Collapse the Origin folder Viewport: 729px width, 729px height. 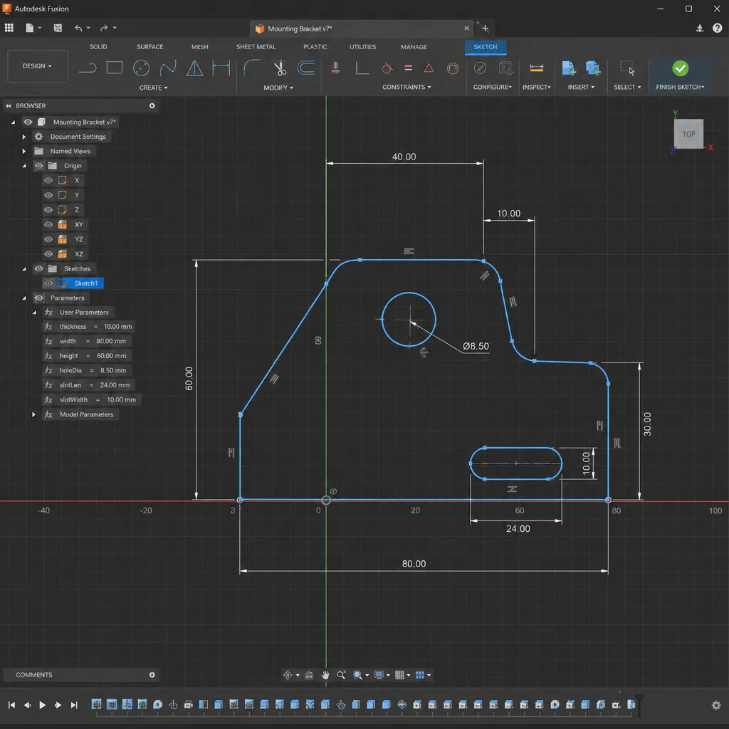pyautogui.click(x=24, y=165)
